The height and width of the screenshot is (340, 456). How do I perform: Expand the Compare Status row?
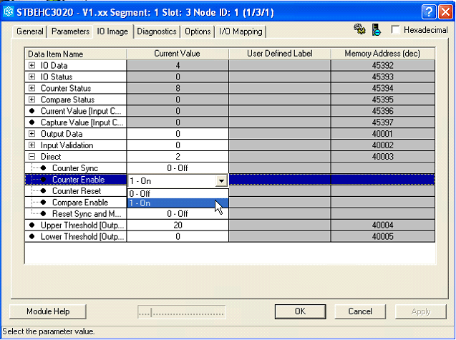click(31, 99)
